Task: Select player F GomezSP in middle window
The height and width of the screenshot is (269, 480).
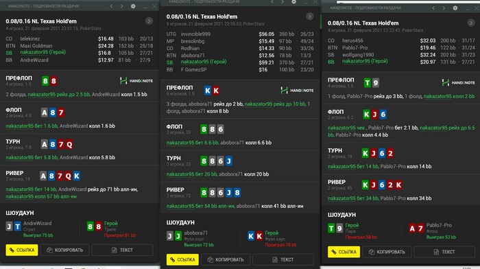Action: click(194, 69)
